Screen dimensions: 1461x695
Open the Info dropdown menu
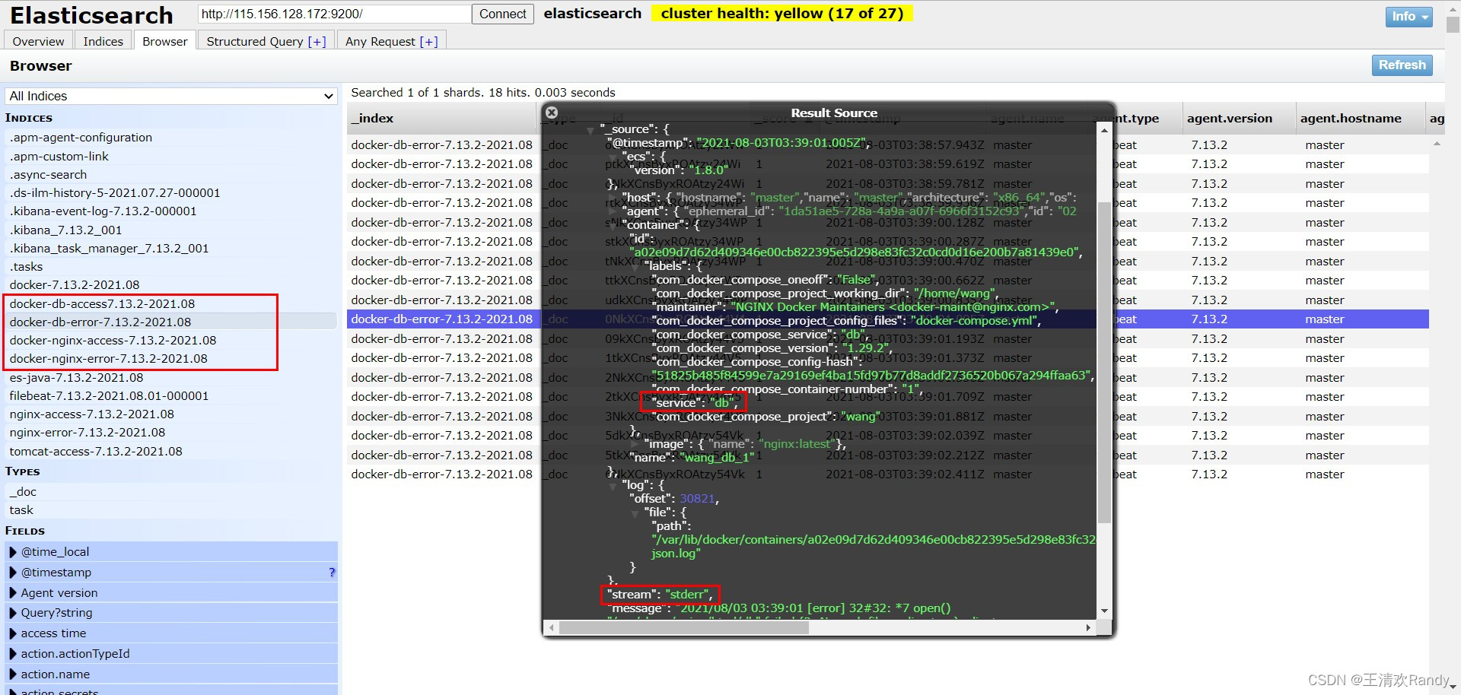click(1408, 16)
